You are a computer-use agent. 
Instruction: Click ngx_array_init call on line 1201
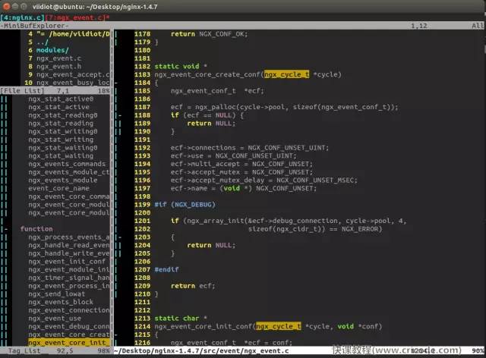pyautogui.click(x=215, y=221)
